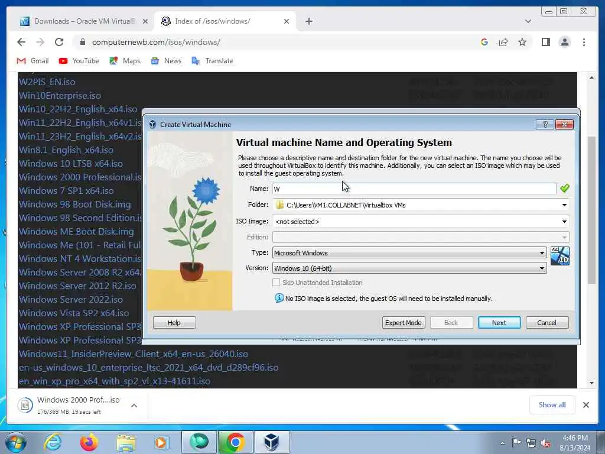The image size is (605, 454).
Task: Open the Version combo box
Action: (x=409, y=268)
